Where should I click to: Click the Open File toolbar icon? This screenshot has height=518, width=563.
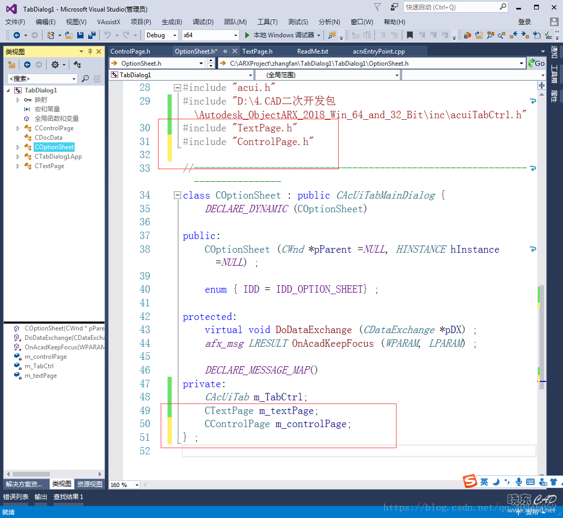69,35
